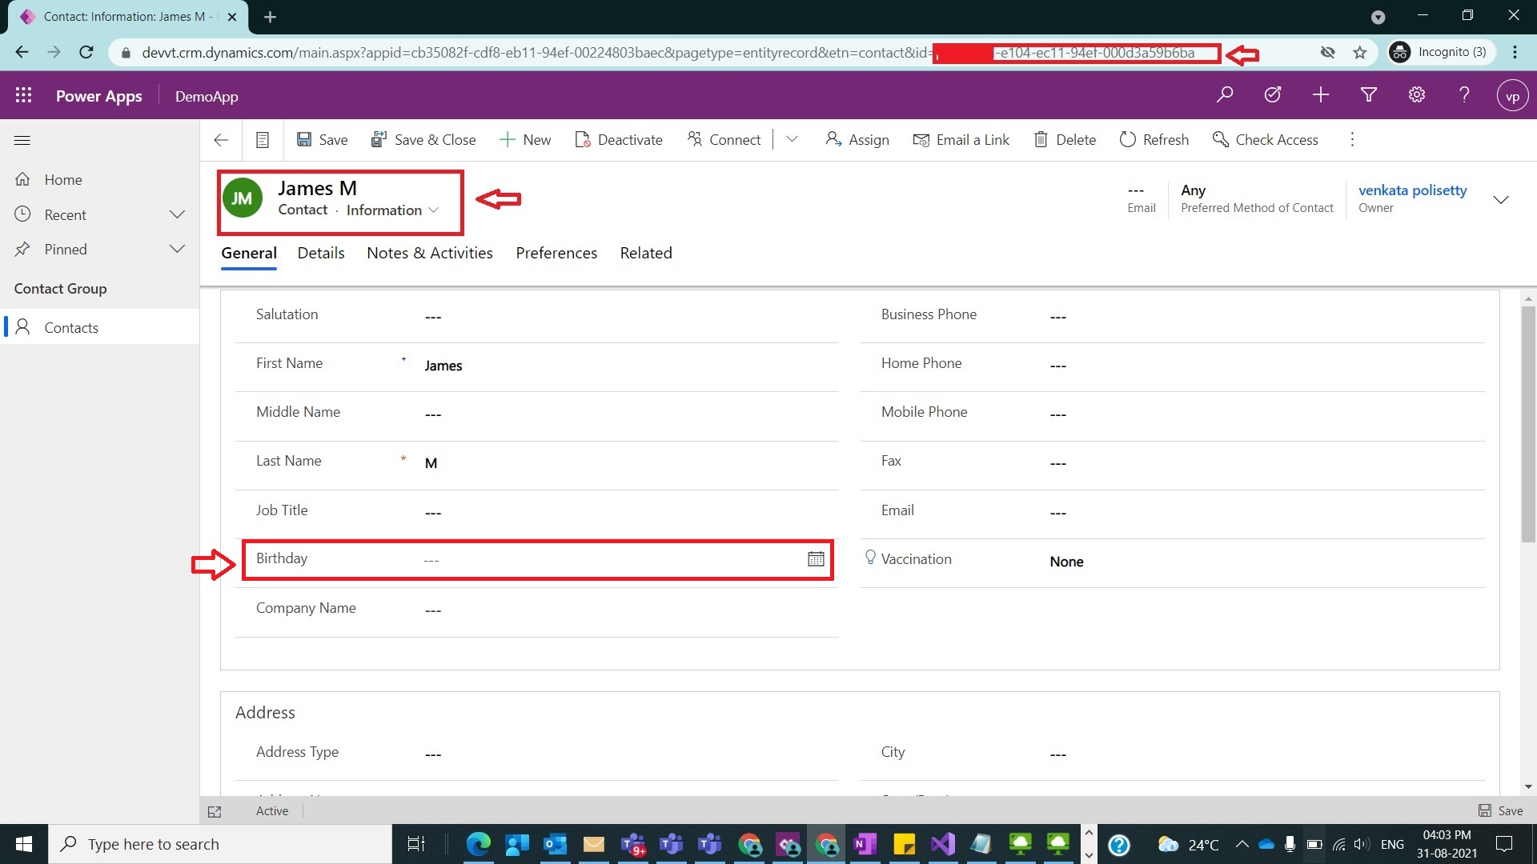This screenshot has width=1537, height=864.
Task: Click the form vertical scrollbar
Action: [1527, 424]
